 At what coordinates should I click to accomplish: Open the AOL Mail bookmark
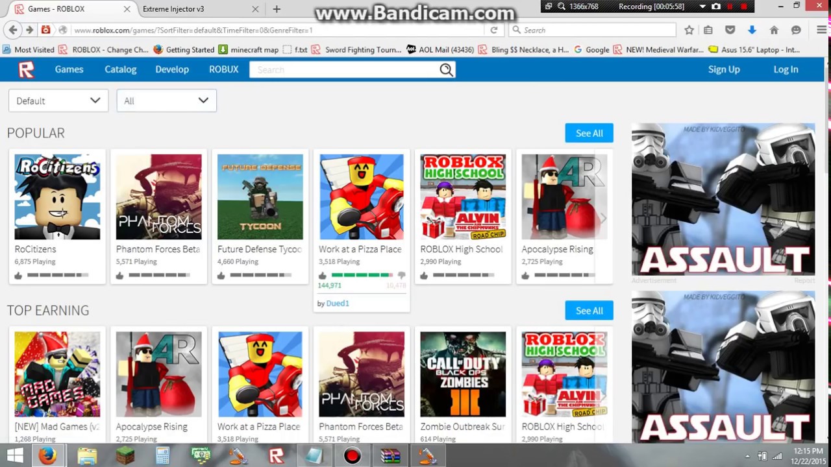(440, 49)
